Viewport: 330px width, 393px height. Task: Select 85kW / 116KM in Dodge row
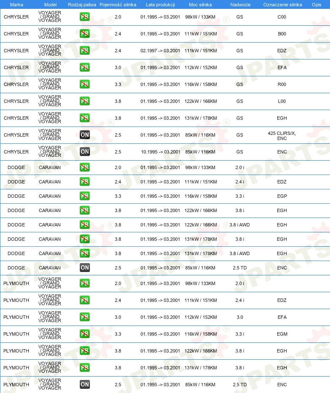(200, 268)
